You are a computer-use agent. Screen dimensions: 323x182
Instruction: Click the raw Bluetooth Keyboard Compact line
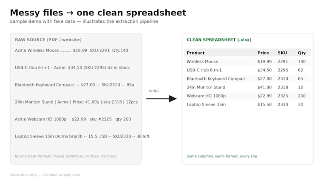coord(75,85)
